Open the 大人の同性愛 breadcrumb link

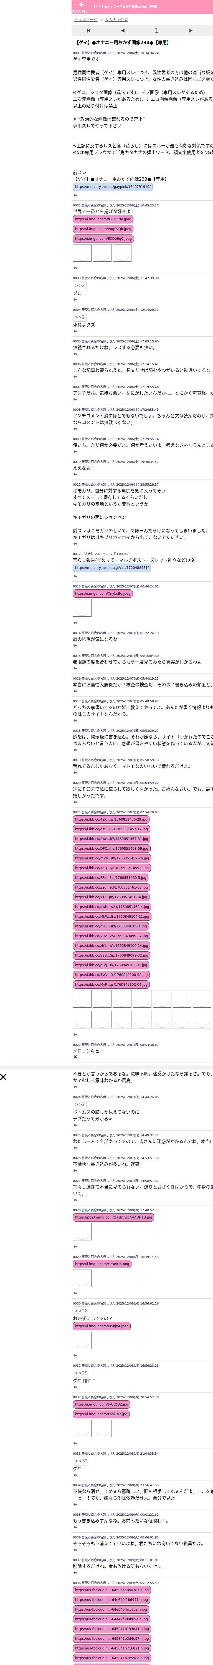pyautogui.click(x=116, y=20)
